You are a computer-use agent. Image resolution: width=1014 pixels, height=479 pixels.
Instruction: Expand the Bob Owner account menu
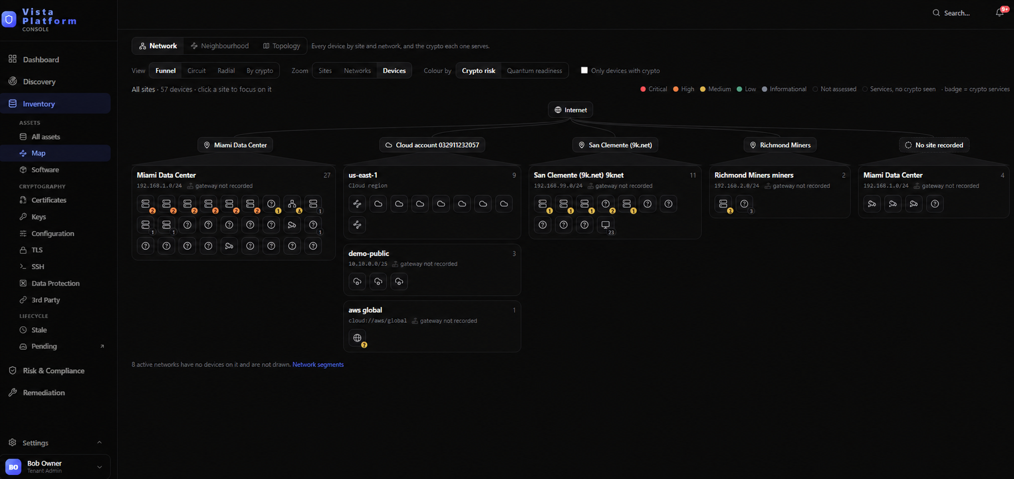click(99, 467)
